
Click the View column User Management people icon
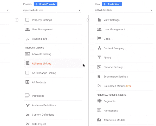[99, 29]
